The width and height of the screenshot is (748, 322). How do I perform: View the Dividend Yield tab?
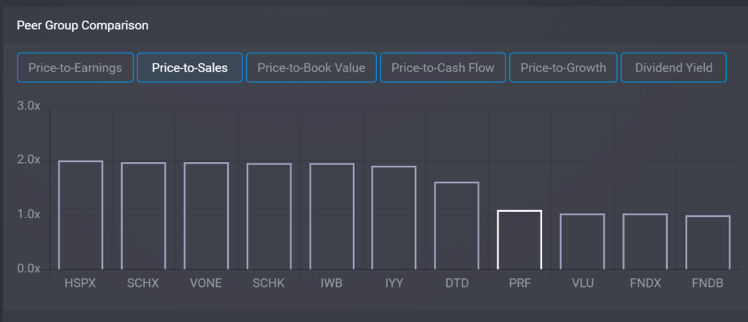[673, 68]
